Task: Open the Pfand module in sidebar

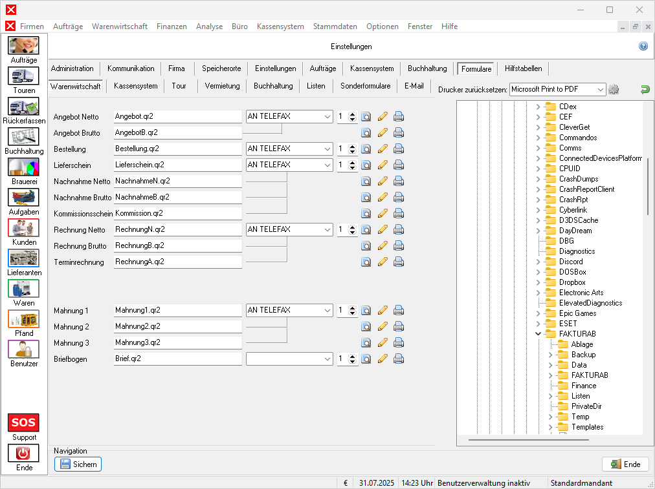Action: pos(24,320)
